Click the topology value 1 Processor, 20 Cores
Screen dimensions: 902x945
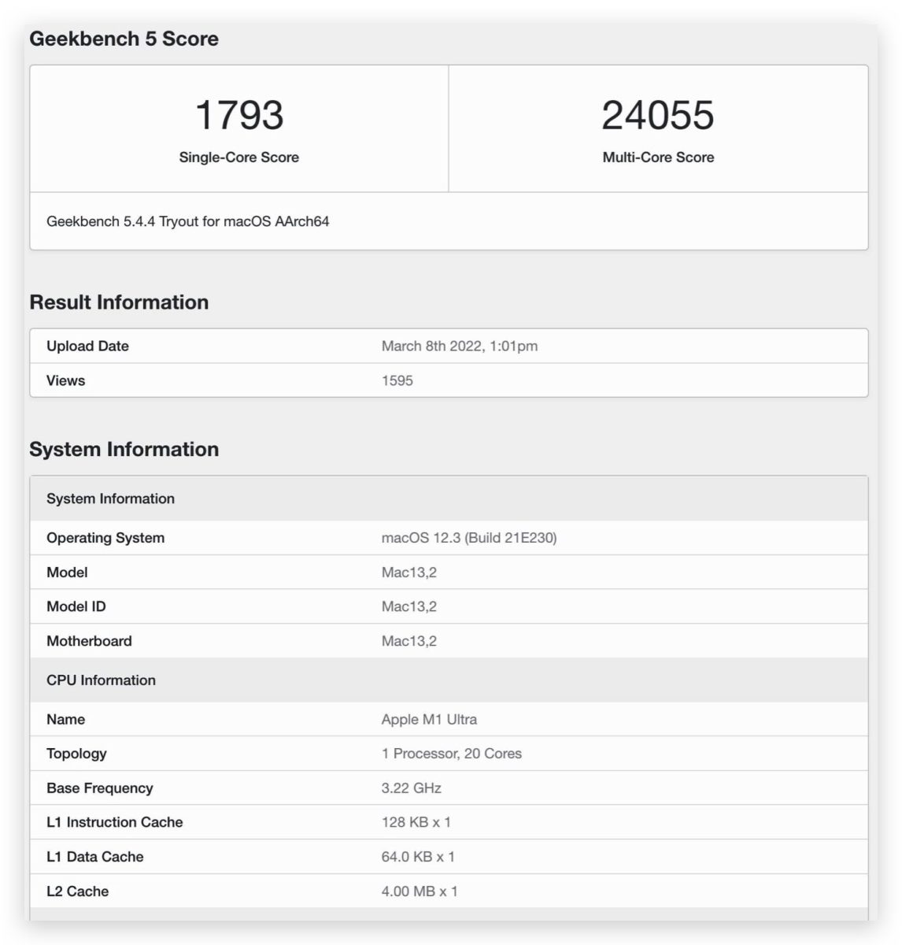coord(451,754)
